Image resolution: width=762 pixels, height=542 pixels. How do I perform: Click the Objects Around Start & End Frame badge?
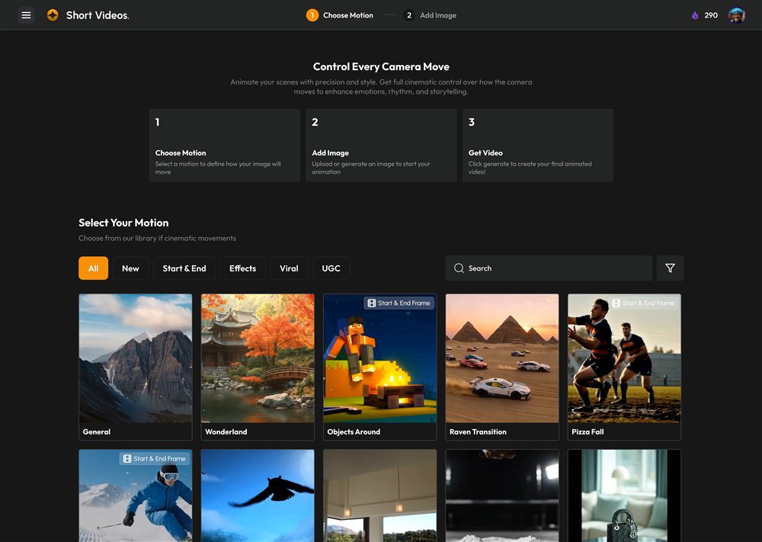[x=399, y=303]
